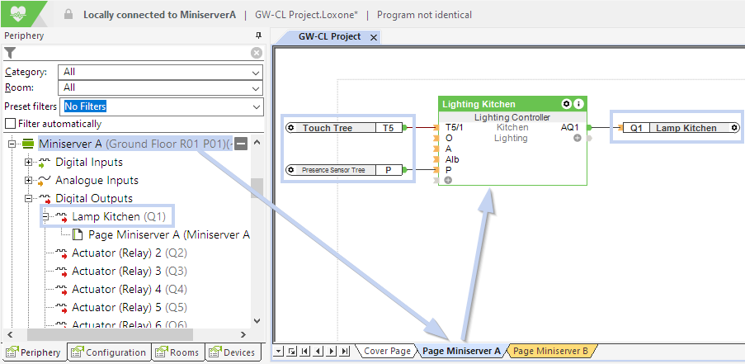This screenshot has width=745, height=364.
Task: Collapse Miniserver A using the minus button
Action: point(241,144)
